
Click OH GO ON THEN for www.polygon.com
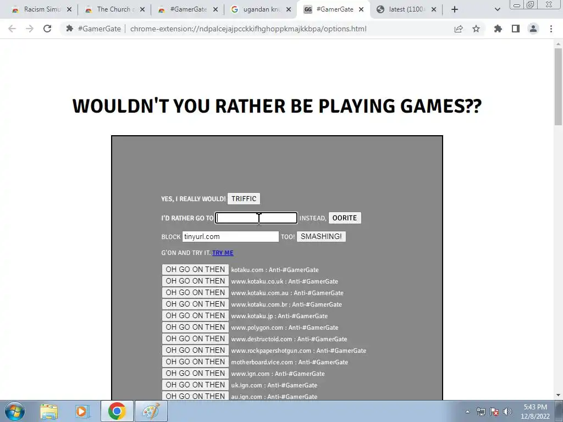tap(195, 327)
